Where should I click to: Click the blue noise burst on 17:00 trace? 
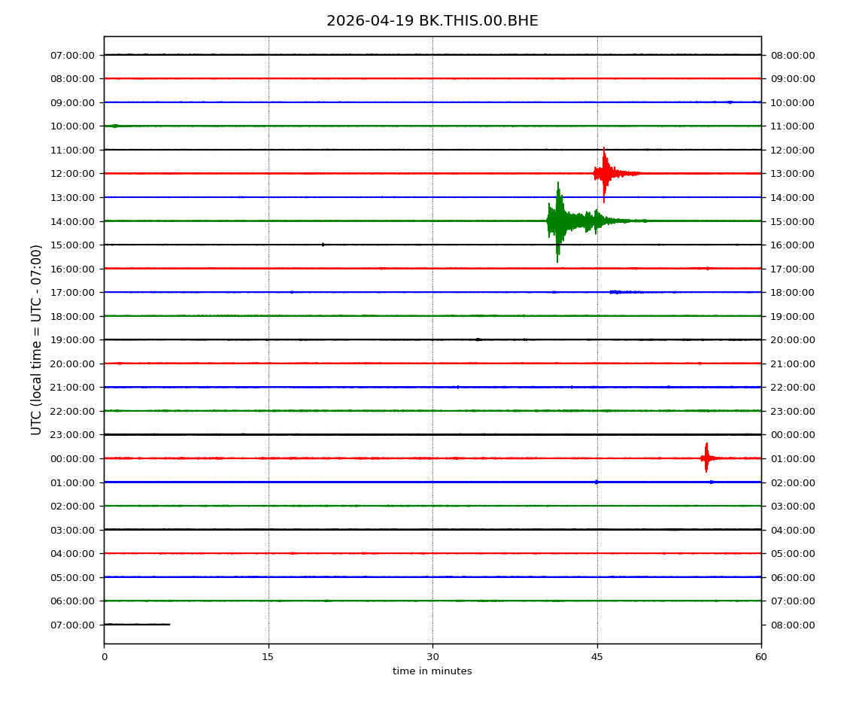coord(617,292)
